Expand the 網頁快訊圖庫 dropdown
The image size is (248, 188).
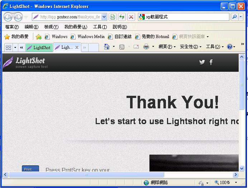[x=208, y=37]
